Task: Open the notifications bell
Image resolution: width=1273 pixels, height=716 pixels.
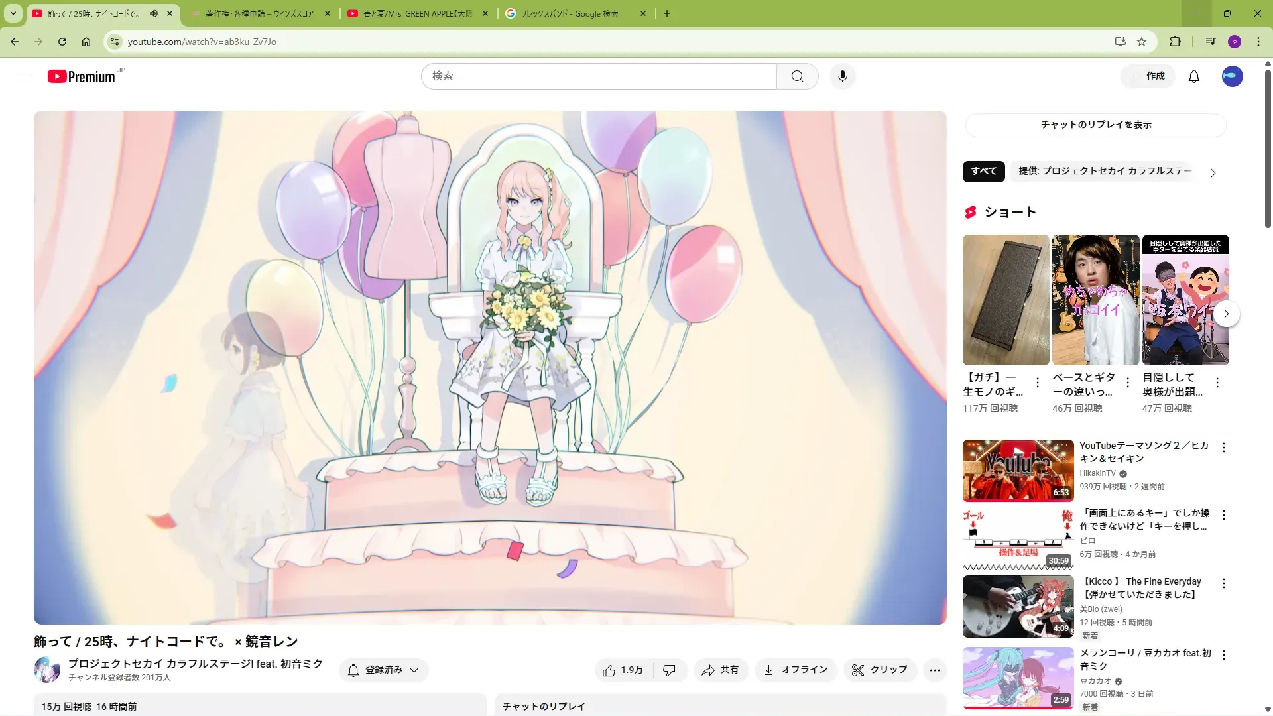Action: pos(1193,76)
